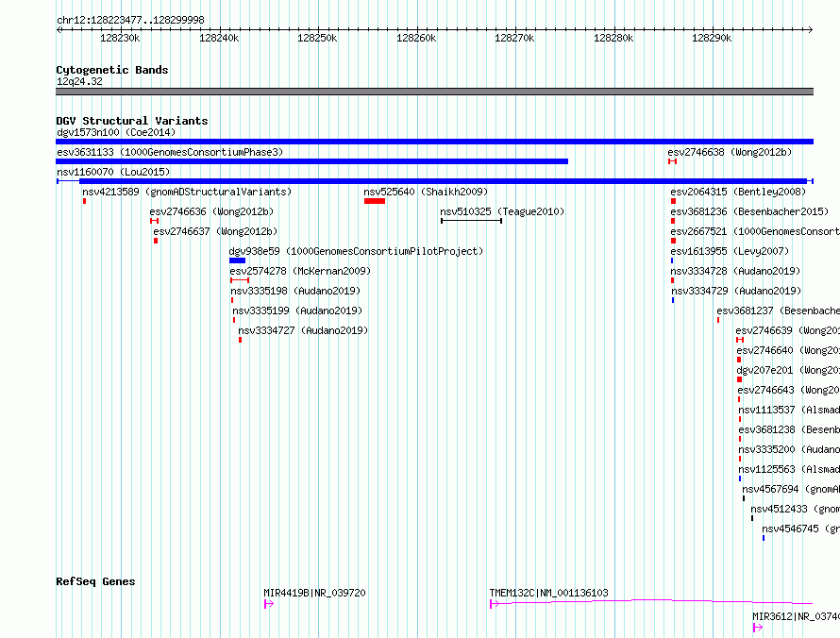Select the nsv1125563 variant label
Viewport: 840px width, 638px height.
[789, 469]
